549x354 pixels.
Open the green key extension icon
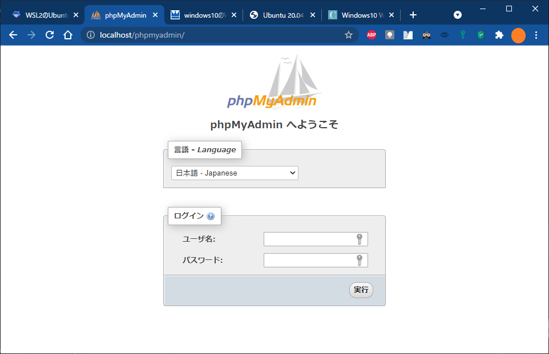463,35
